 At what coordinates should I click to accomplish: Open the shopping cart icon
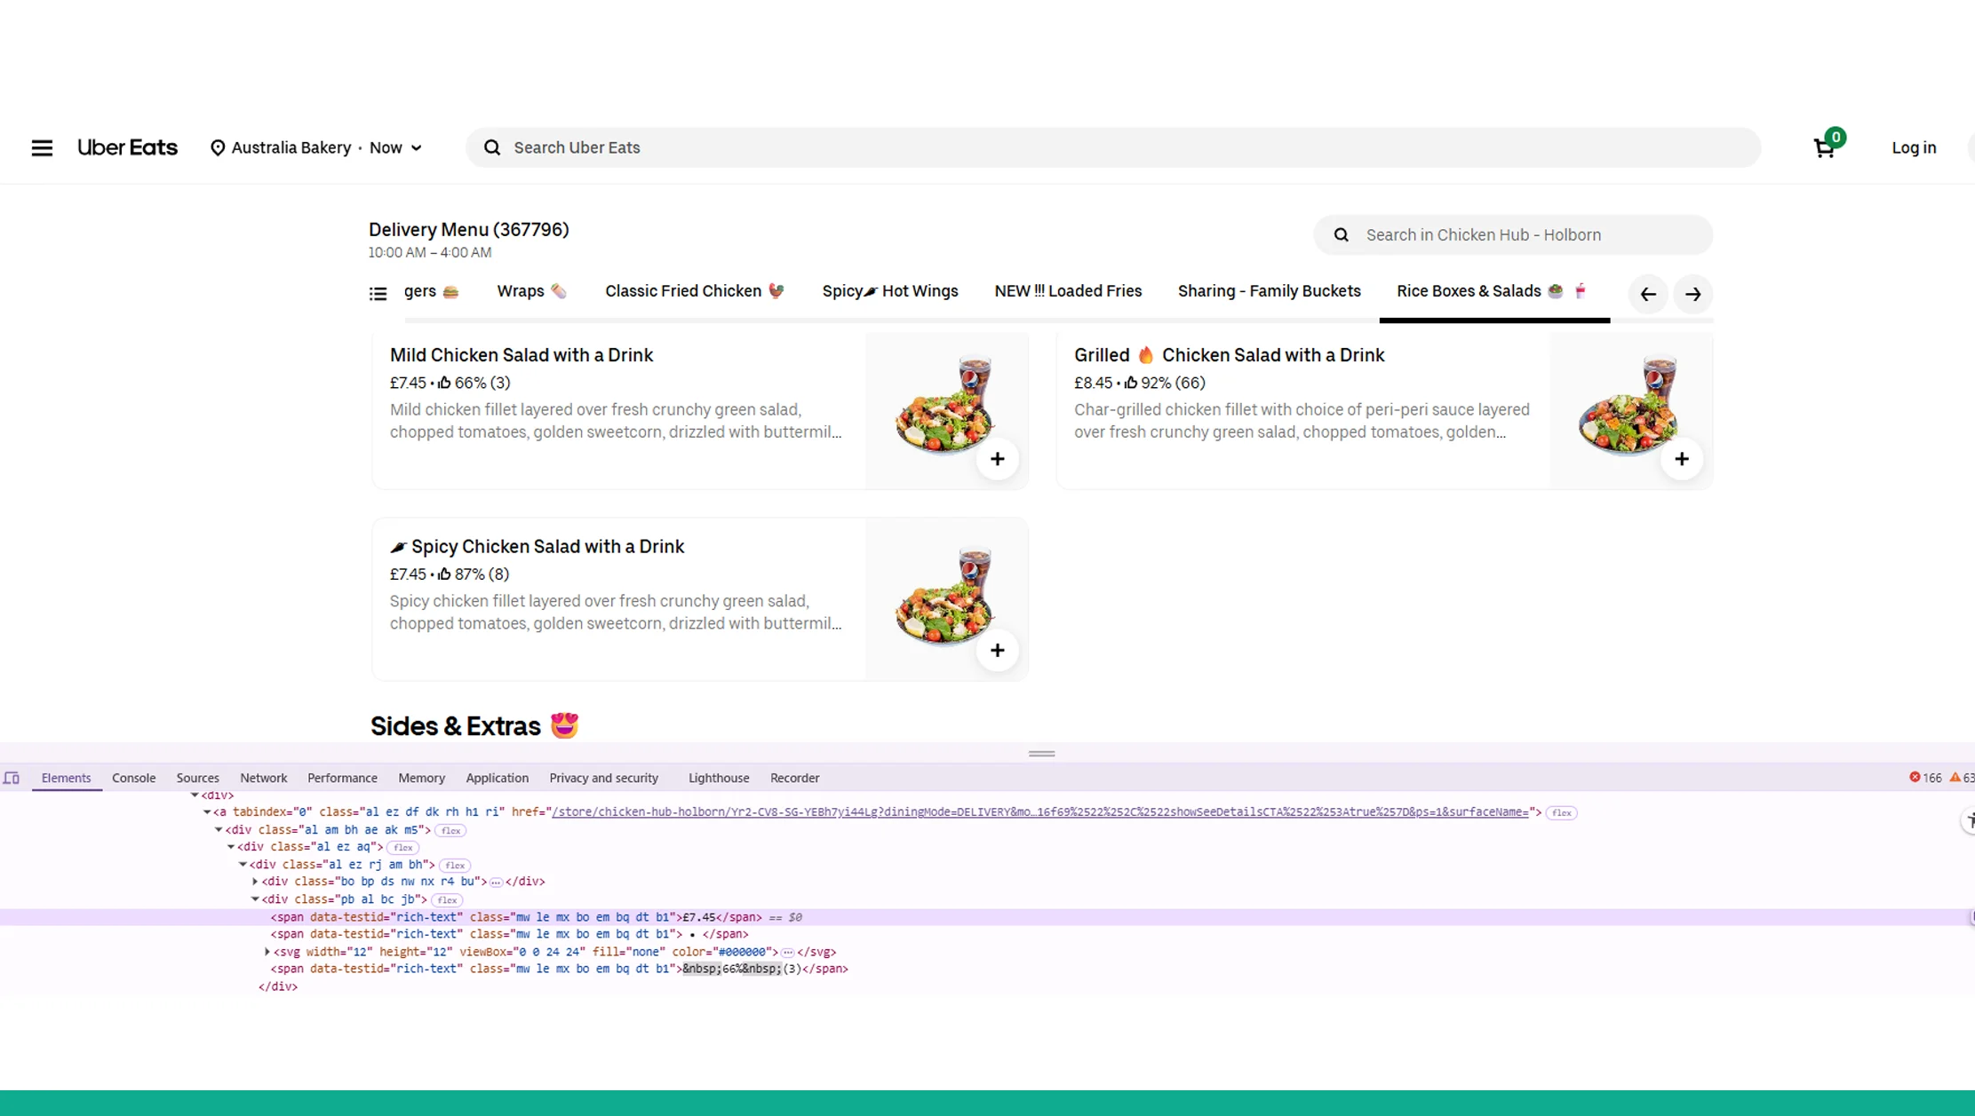point(1823,147)
